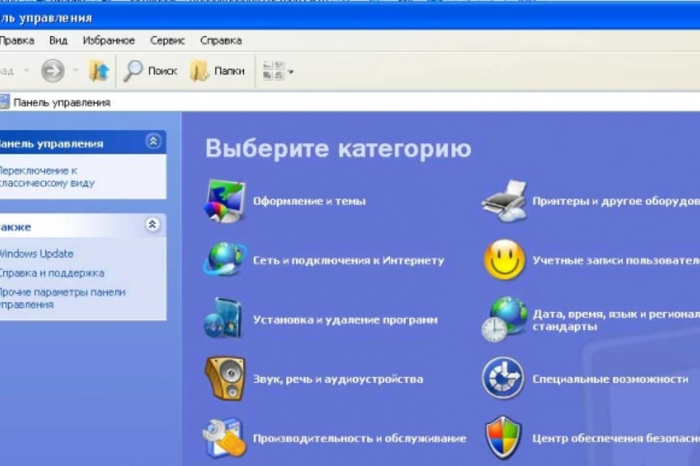Open the Справка menu
This screenshot has height=466, width=700.
point(221,41)
